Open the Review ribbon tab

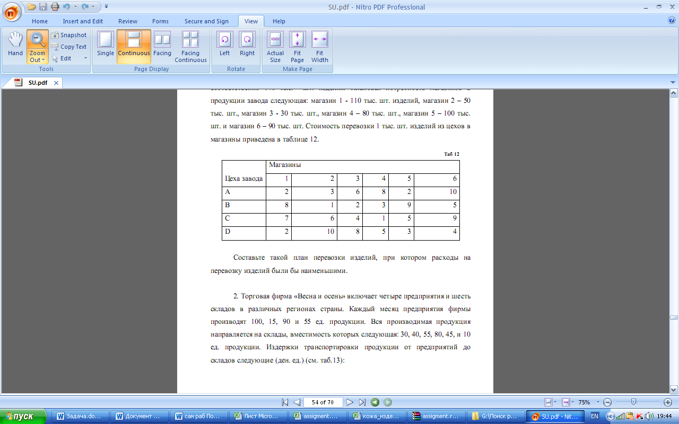(x=128, y=21)
